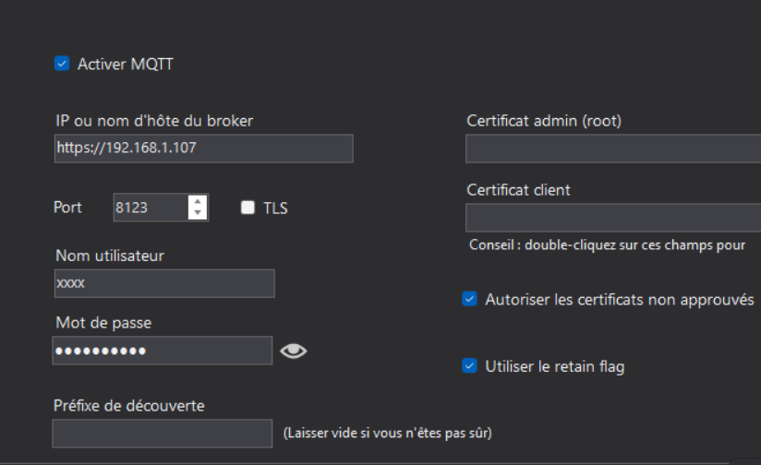
Task: Uncheck the Utiliser le retain flag box
Action: [x=469, y=366]
